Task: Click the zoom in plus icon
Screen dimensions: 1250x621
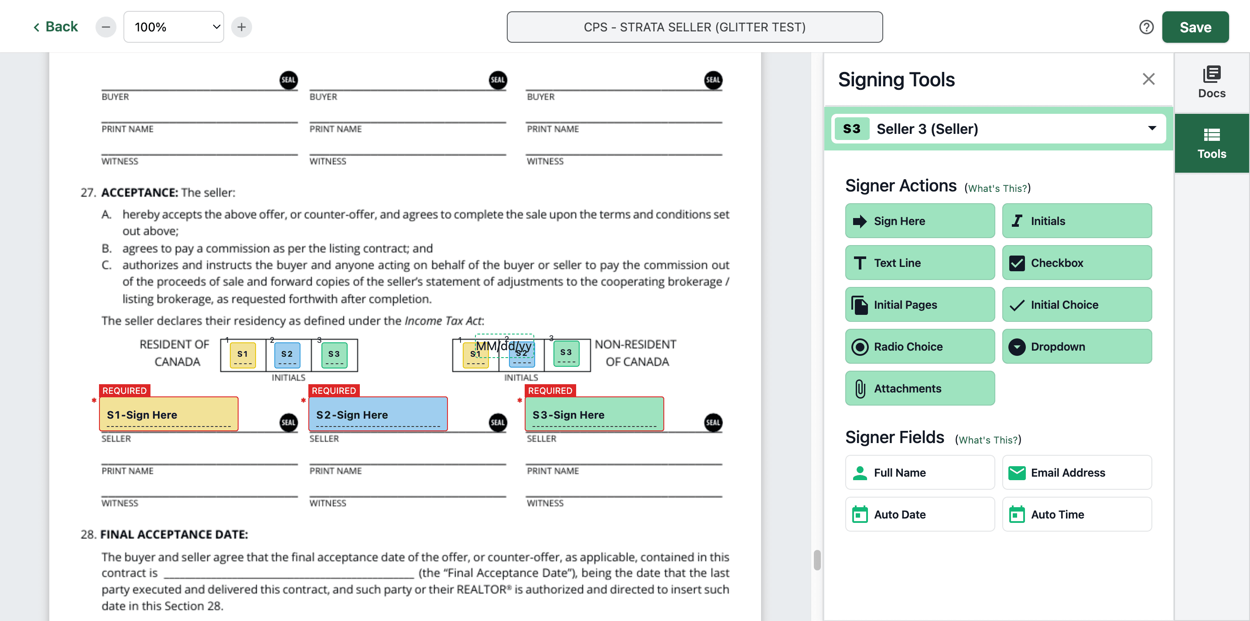Action: (242, 27)
